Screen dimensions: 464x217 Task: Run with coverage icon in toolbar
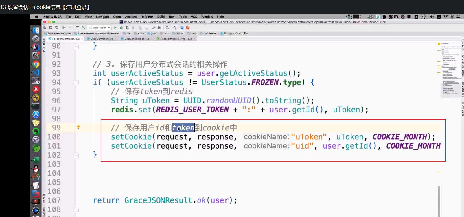(x=127, y=28)
